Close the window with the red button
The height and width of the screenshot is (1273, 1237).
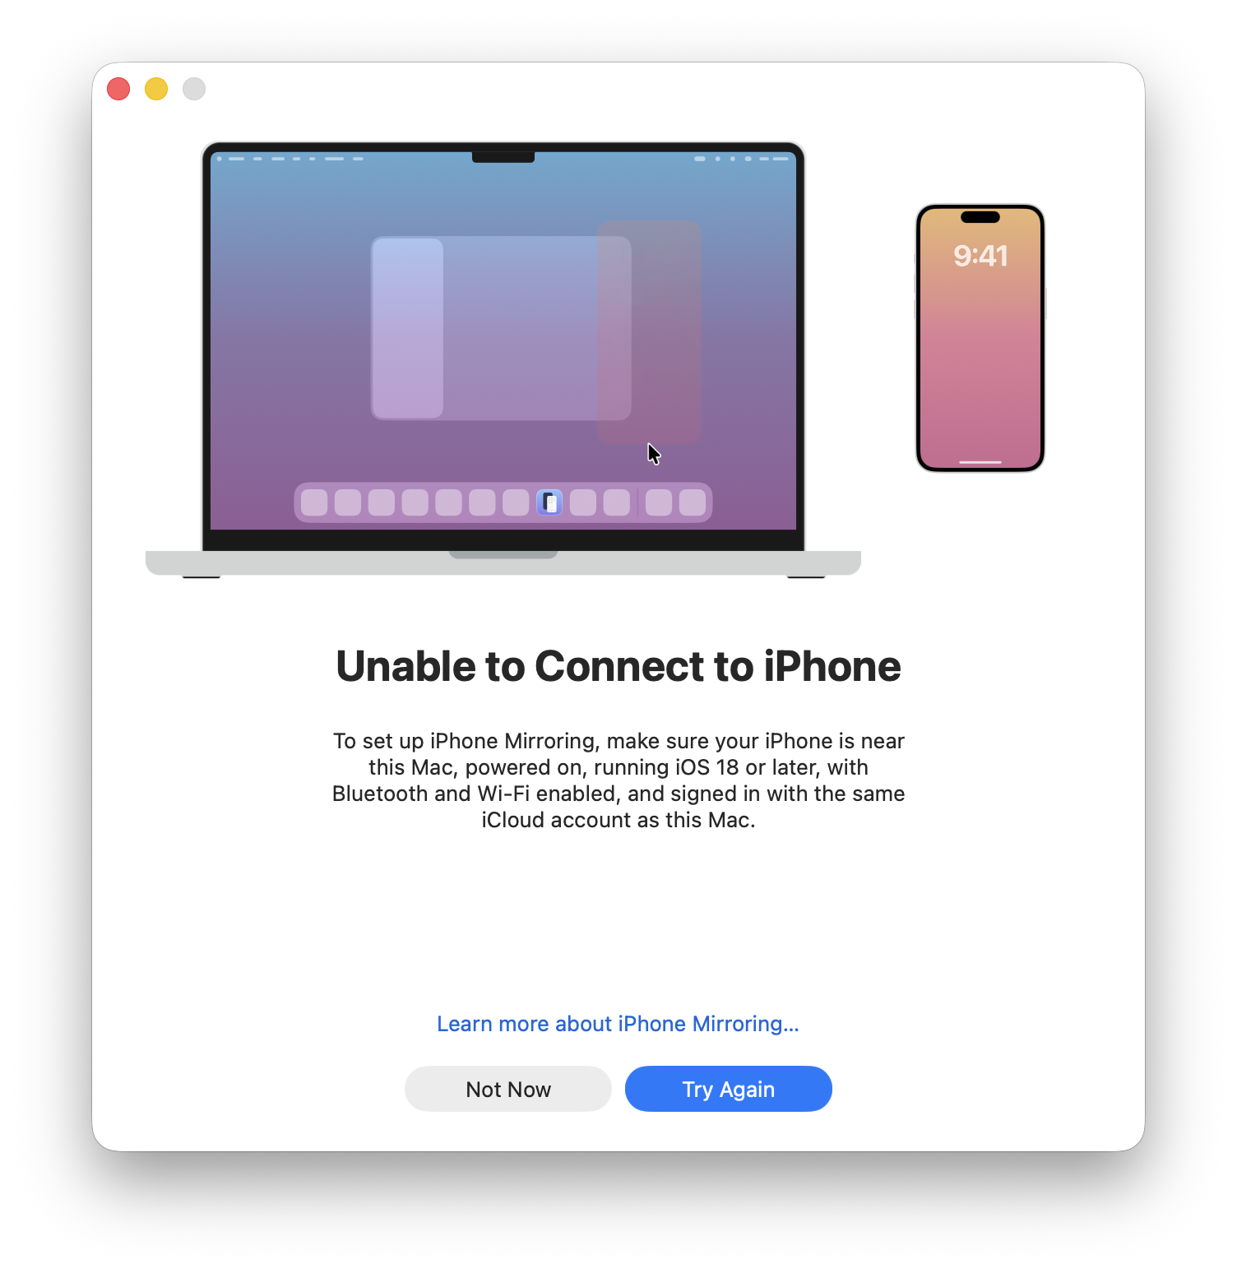118,89
